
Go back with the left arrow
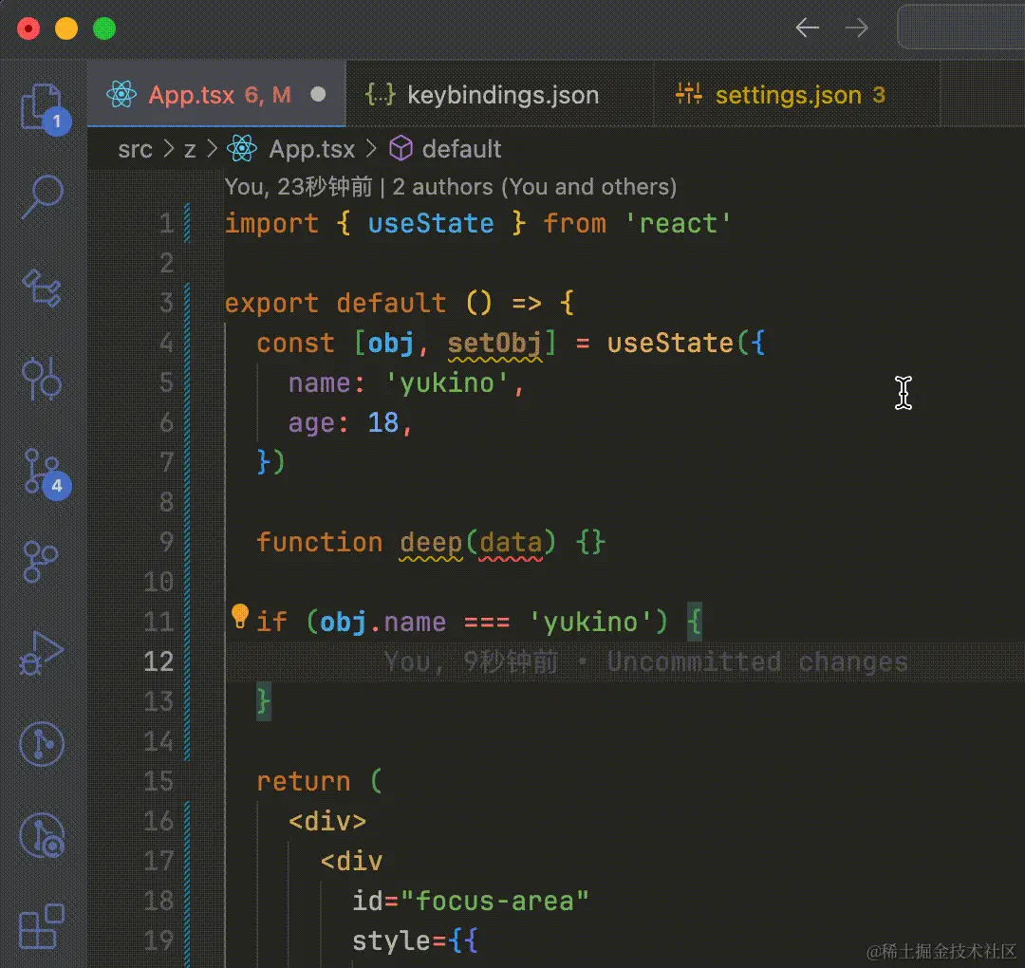[x=808, y=28]
